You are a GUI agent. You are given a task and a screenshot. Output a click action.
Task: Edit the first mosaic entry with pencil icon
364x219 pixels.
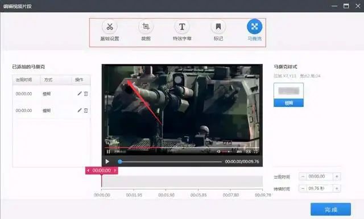(x=80, y=93)
